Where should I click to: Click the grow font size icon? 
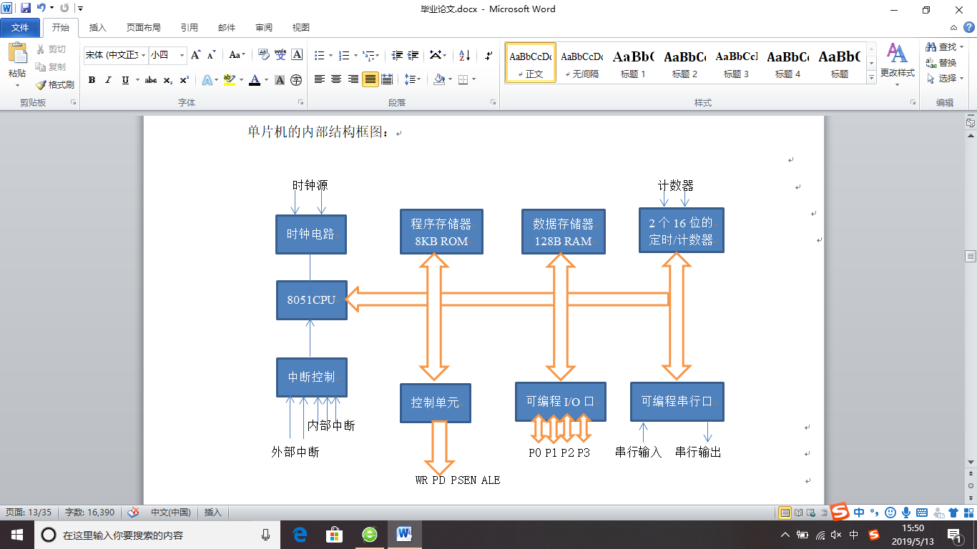pyautogui.click(x=196, y=55)
